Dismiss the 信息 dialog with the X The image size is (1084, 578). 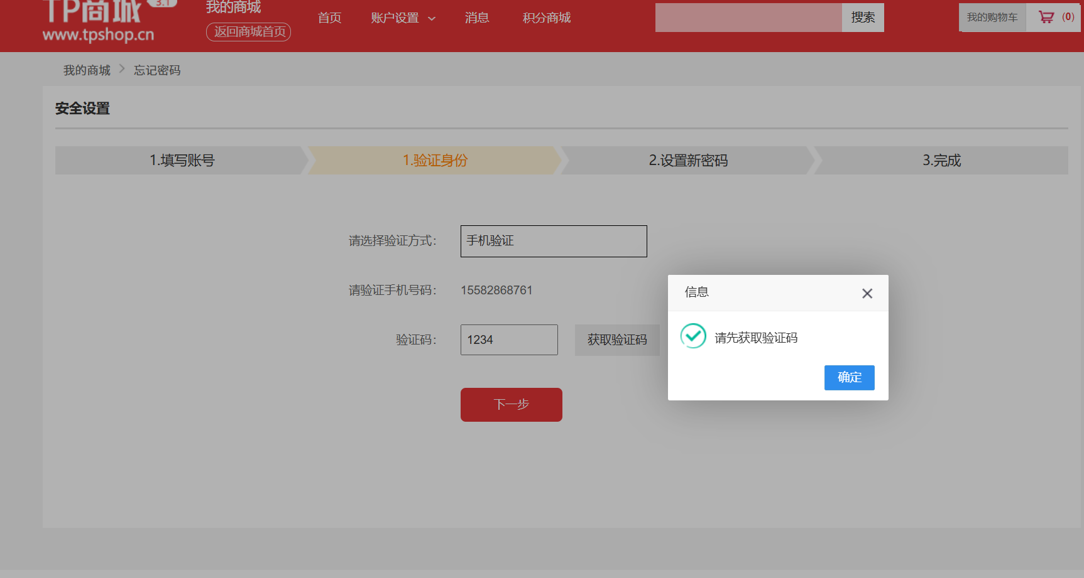pyautogui.click(x=867, y=293)
